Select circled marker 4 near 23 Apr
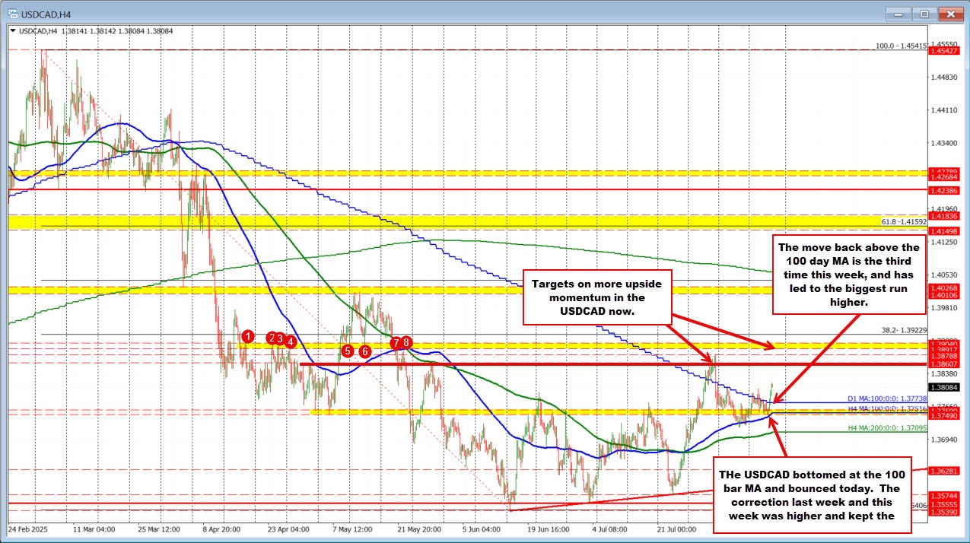Image resolution: width=970 pixels, height=543 pixels. [291, 342]
